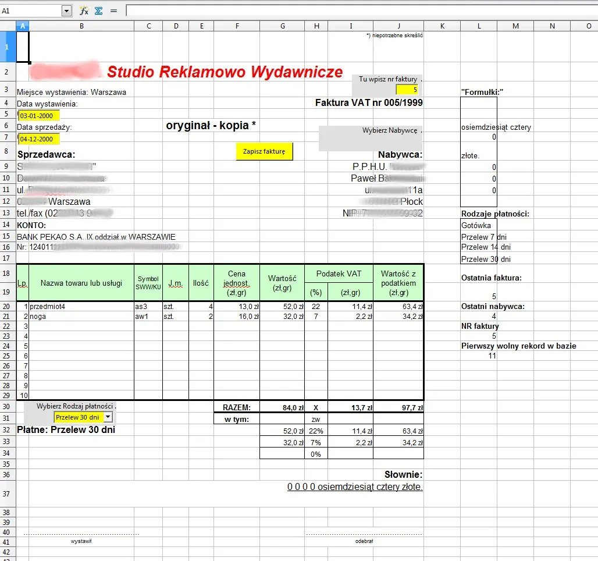
Task: Select the issue date cell 03-01-2000
Action: pyautogui.click(x=38, y=116)
